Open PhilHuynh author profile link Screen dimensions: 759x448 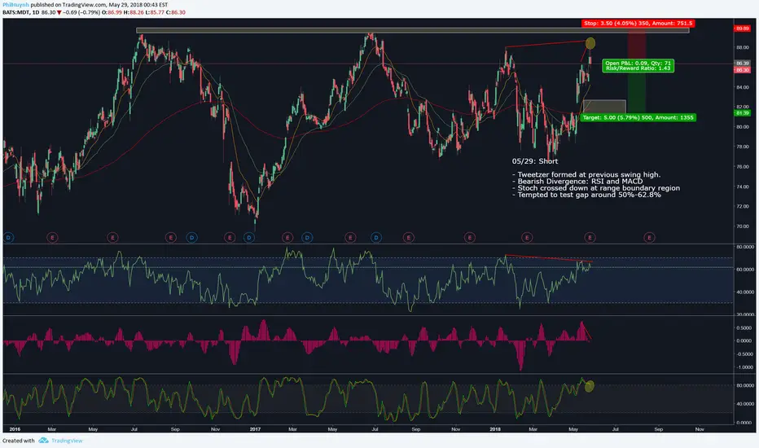click(x=15, y=5)
